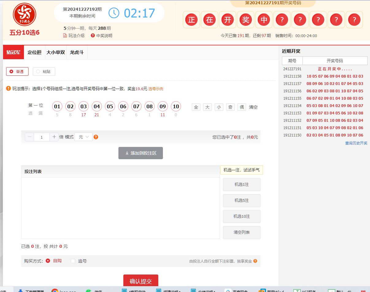
Task: Click the 中奖说明 question mark icon
Action: [93, 35]
